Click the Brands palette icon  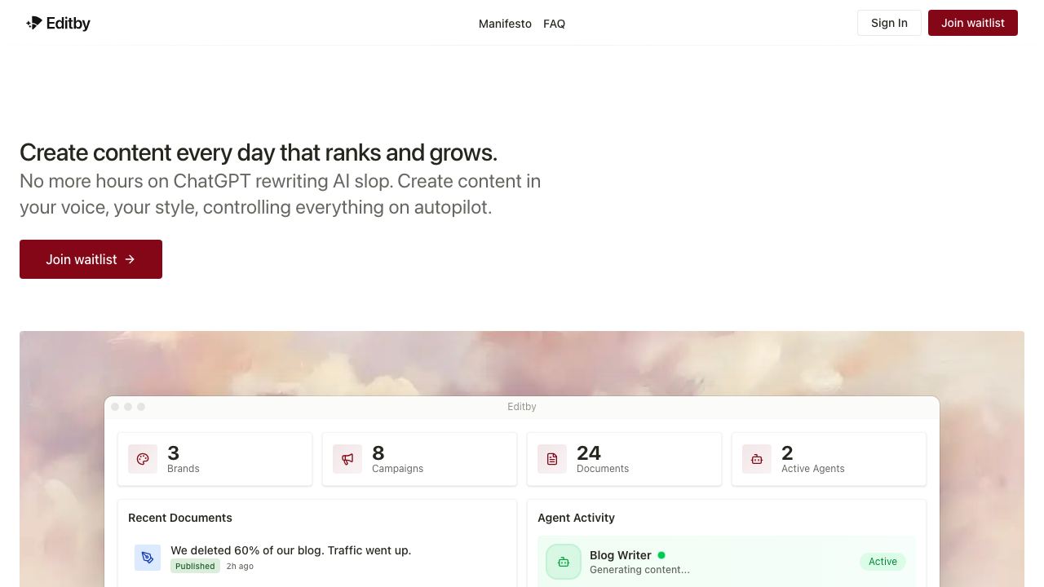(143, 459)
